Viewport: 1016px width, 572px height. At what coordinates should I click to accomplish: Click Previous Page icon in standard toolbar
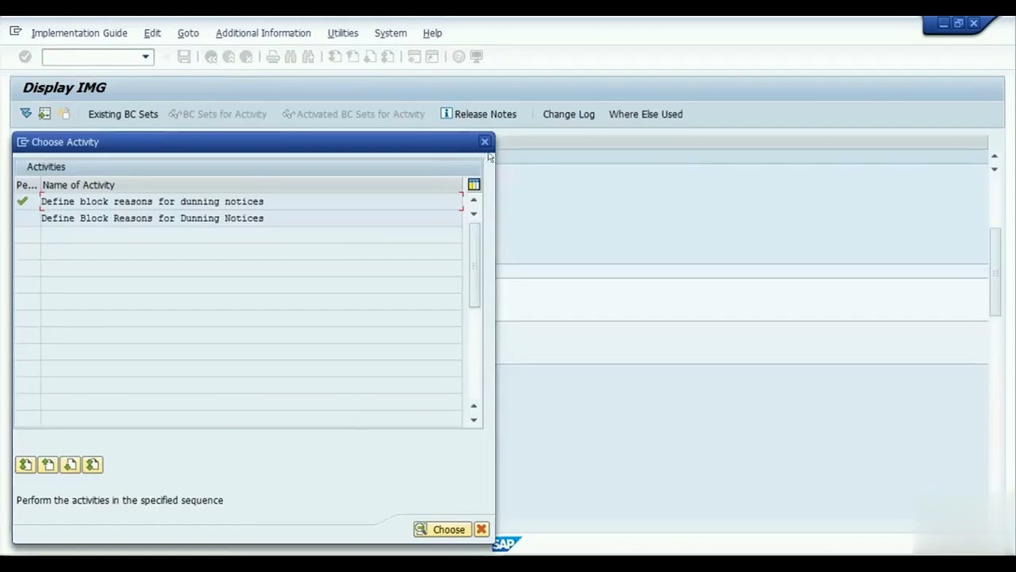coord(352,56)
